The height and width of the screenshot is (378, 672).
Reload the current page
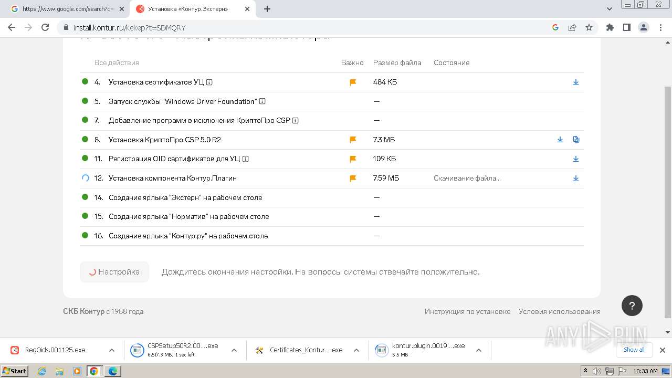tap(45, 27)
